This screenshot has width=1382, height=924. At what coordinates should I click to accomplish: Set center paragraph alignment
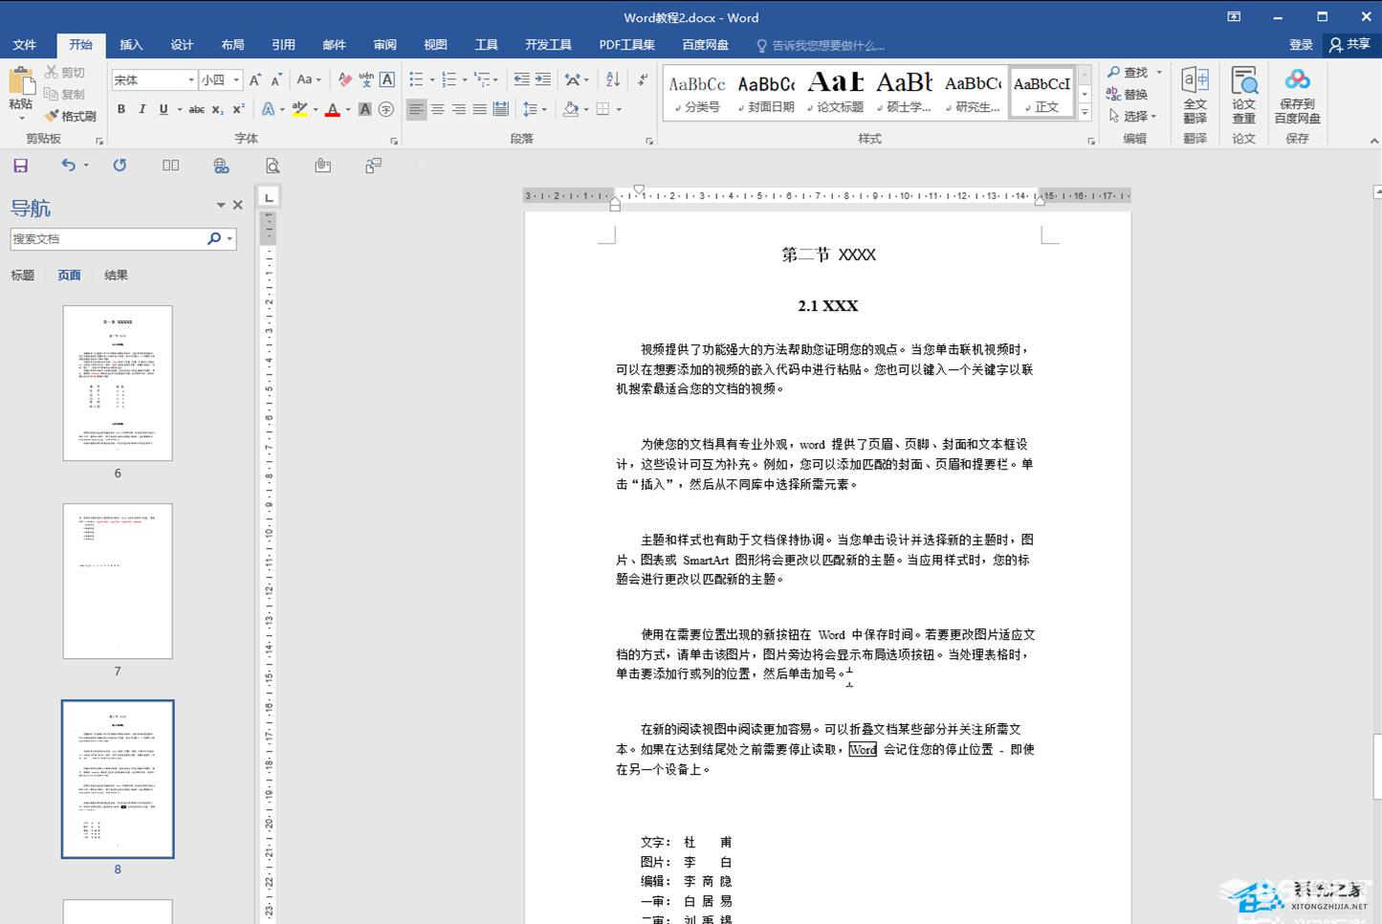pyautogui.click(x=437, y=110)
